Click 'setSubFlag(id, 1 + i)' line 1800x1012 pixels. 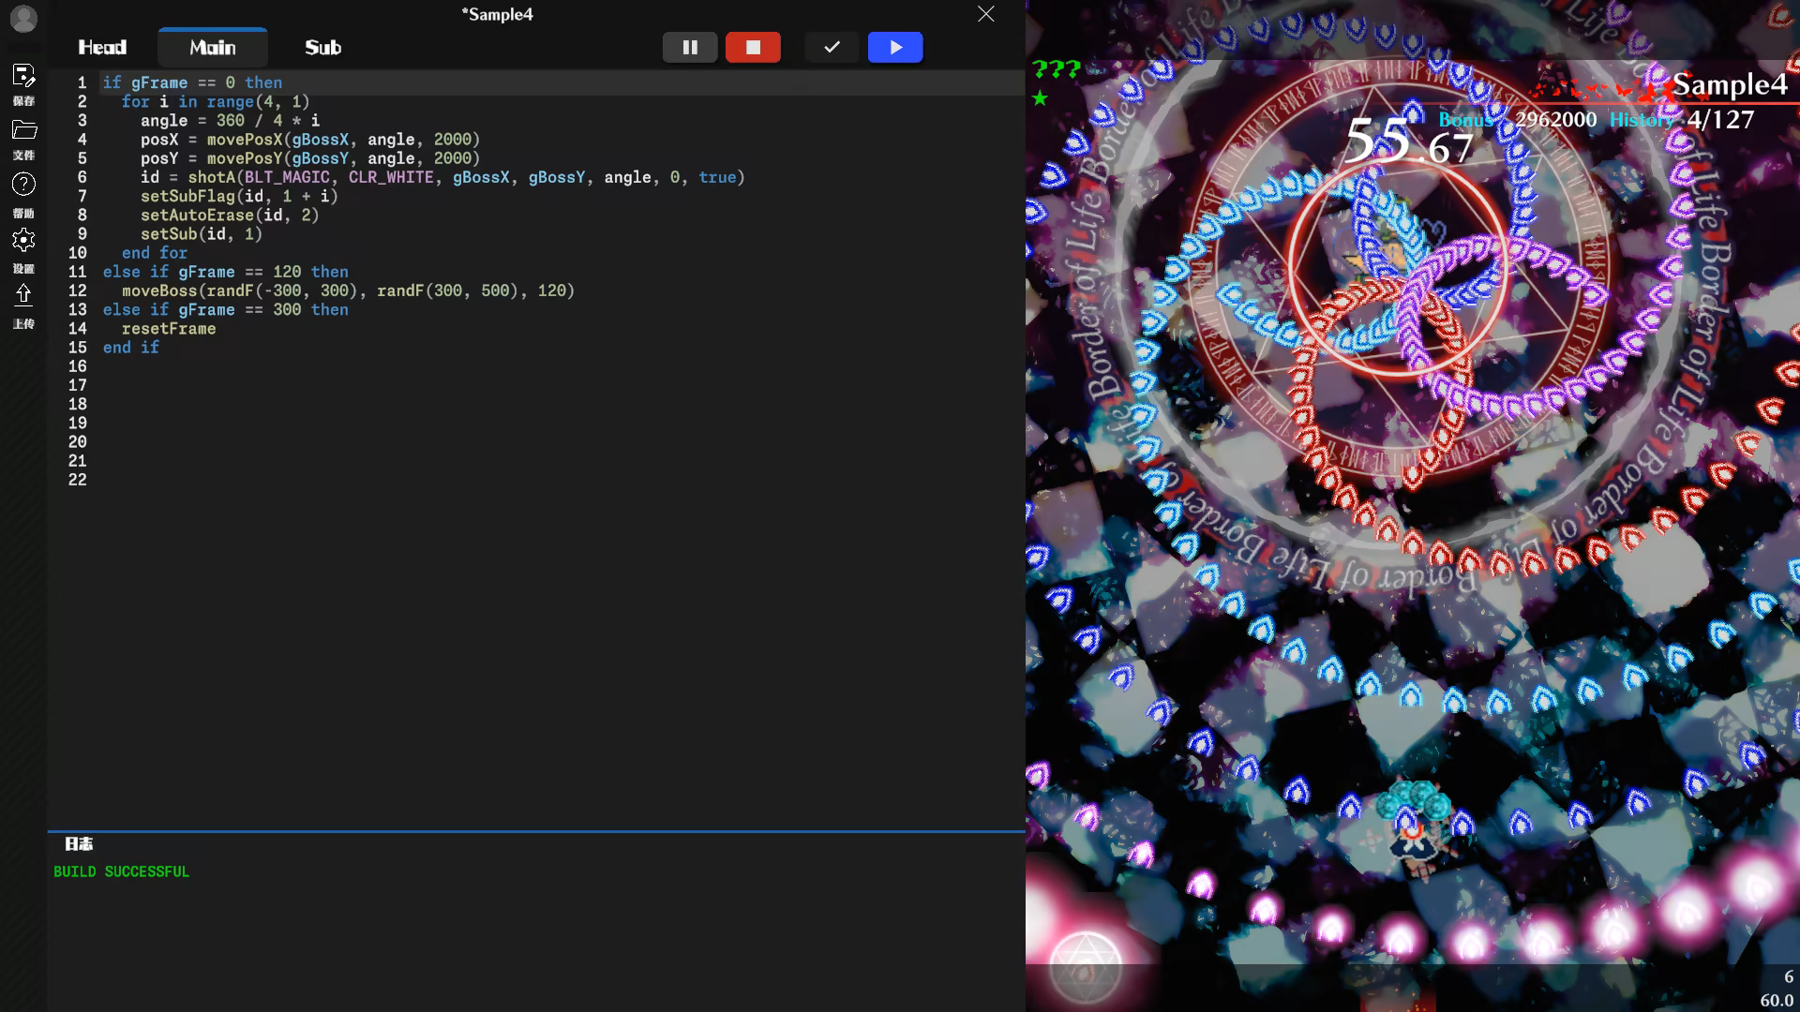point(239,196)
